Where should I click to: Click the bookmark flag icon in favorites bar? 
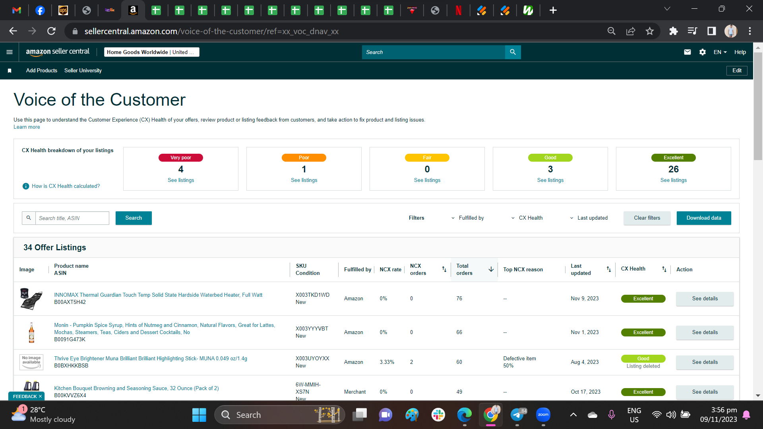pos(10,71)
